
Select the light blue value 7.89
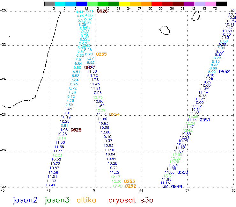[x=69, y=105]
